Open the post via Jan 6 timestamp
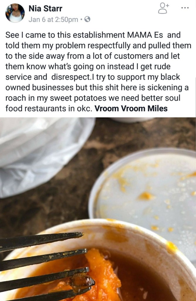Screen dimensions: 196x301 [53, 20]
